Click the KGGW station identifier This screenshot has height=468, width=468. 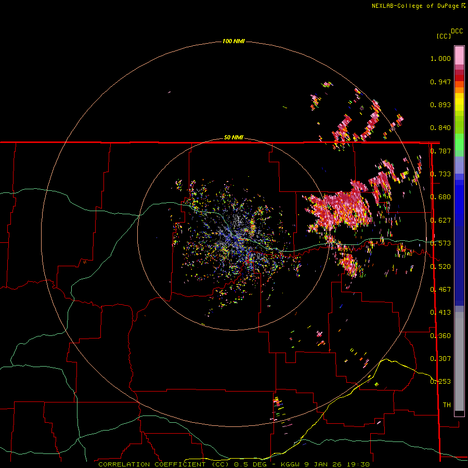[291, 464]
